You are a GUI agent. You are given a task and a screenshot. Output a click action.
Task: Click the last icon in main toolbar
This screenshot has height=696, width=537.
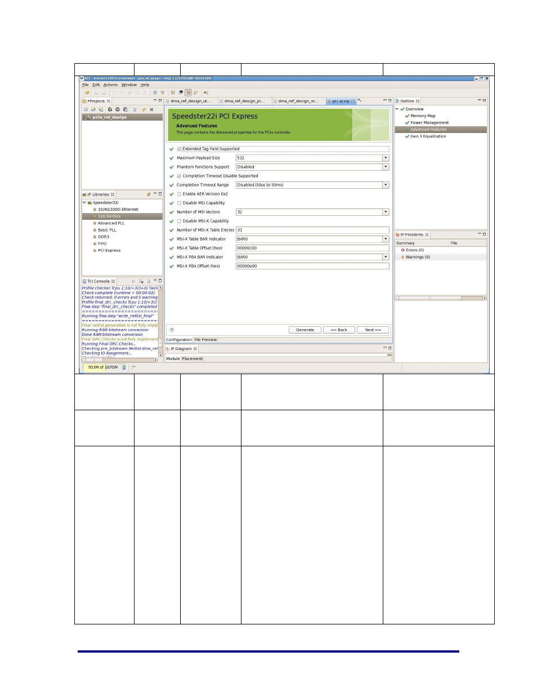206,92
